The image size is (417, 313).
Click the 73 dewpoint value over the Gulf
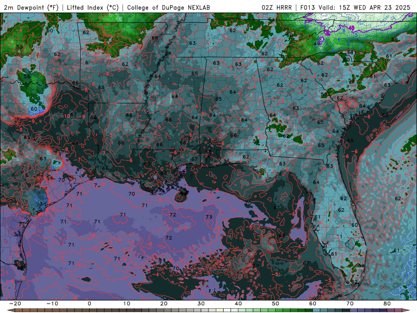coord(209,216)
